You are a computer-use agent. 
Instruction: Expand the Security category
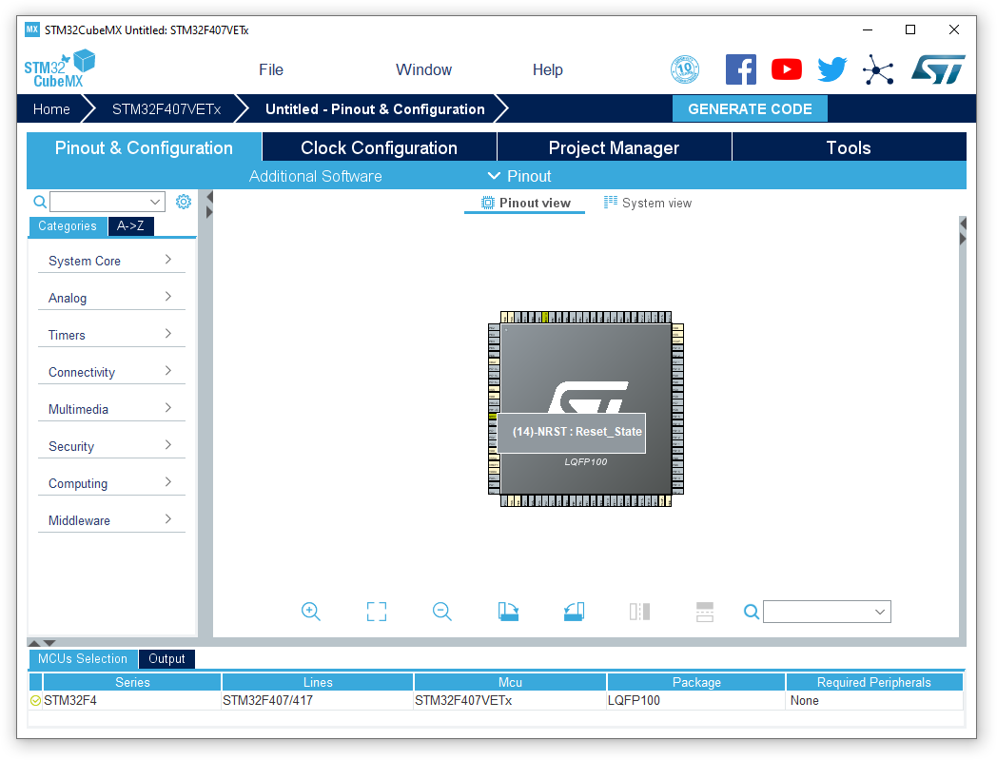pos(111,446)
